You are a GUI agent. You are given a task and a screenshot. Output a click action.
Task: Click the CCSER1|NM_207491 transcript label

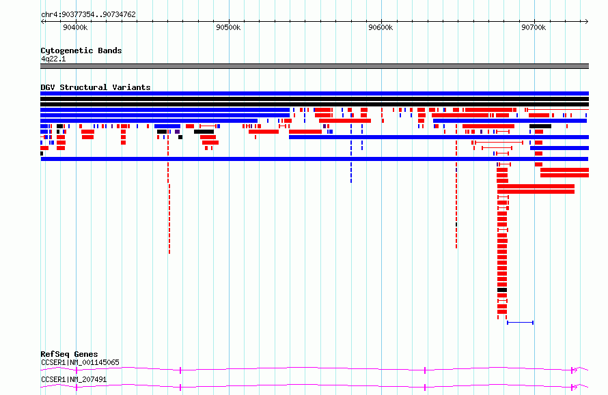pos(74,379)
